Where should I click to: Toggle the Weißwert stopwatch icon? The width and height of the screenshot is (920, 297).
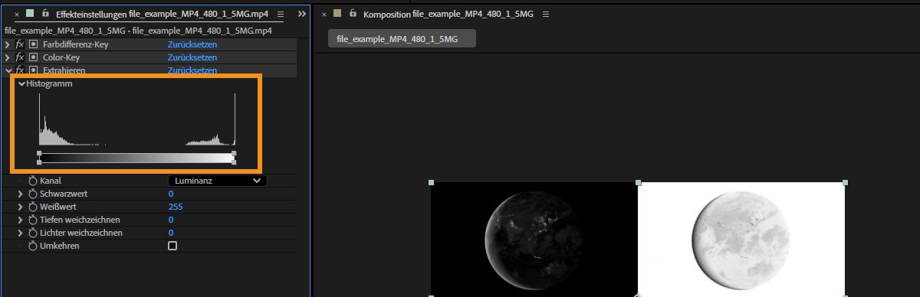pyautogui.click(x=33, y=207)
